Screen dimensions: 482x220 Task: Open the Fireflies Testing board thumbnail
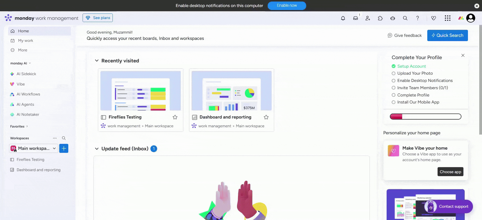(x=141, y=91)
